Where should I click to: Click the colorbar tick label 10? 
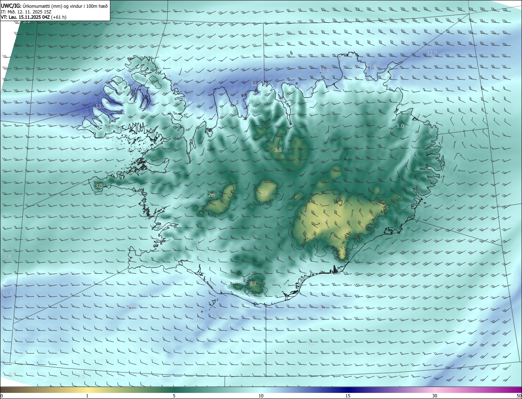tap(261, 396)
